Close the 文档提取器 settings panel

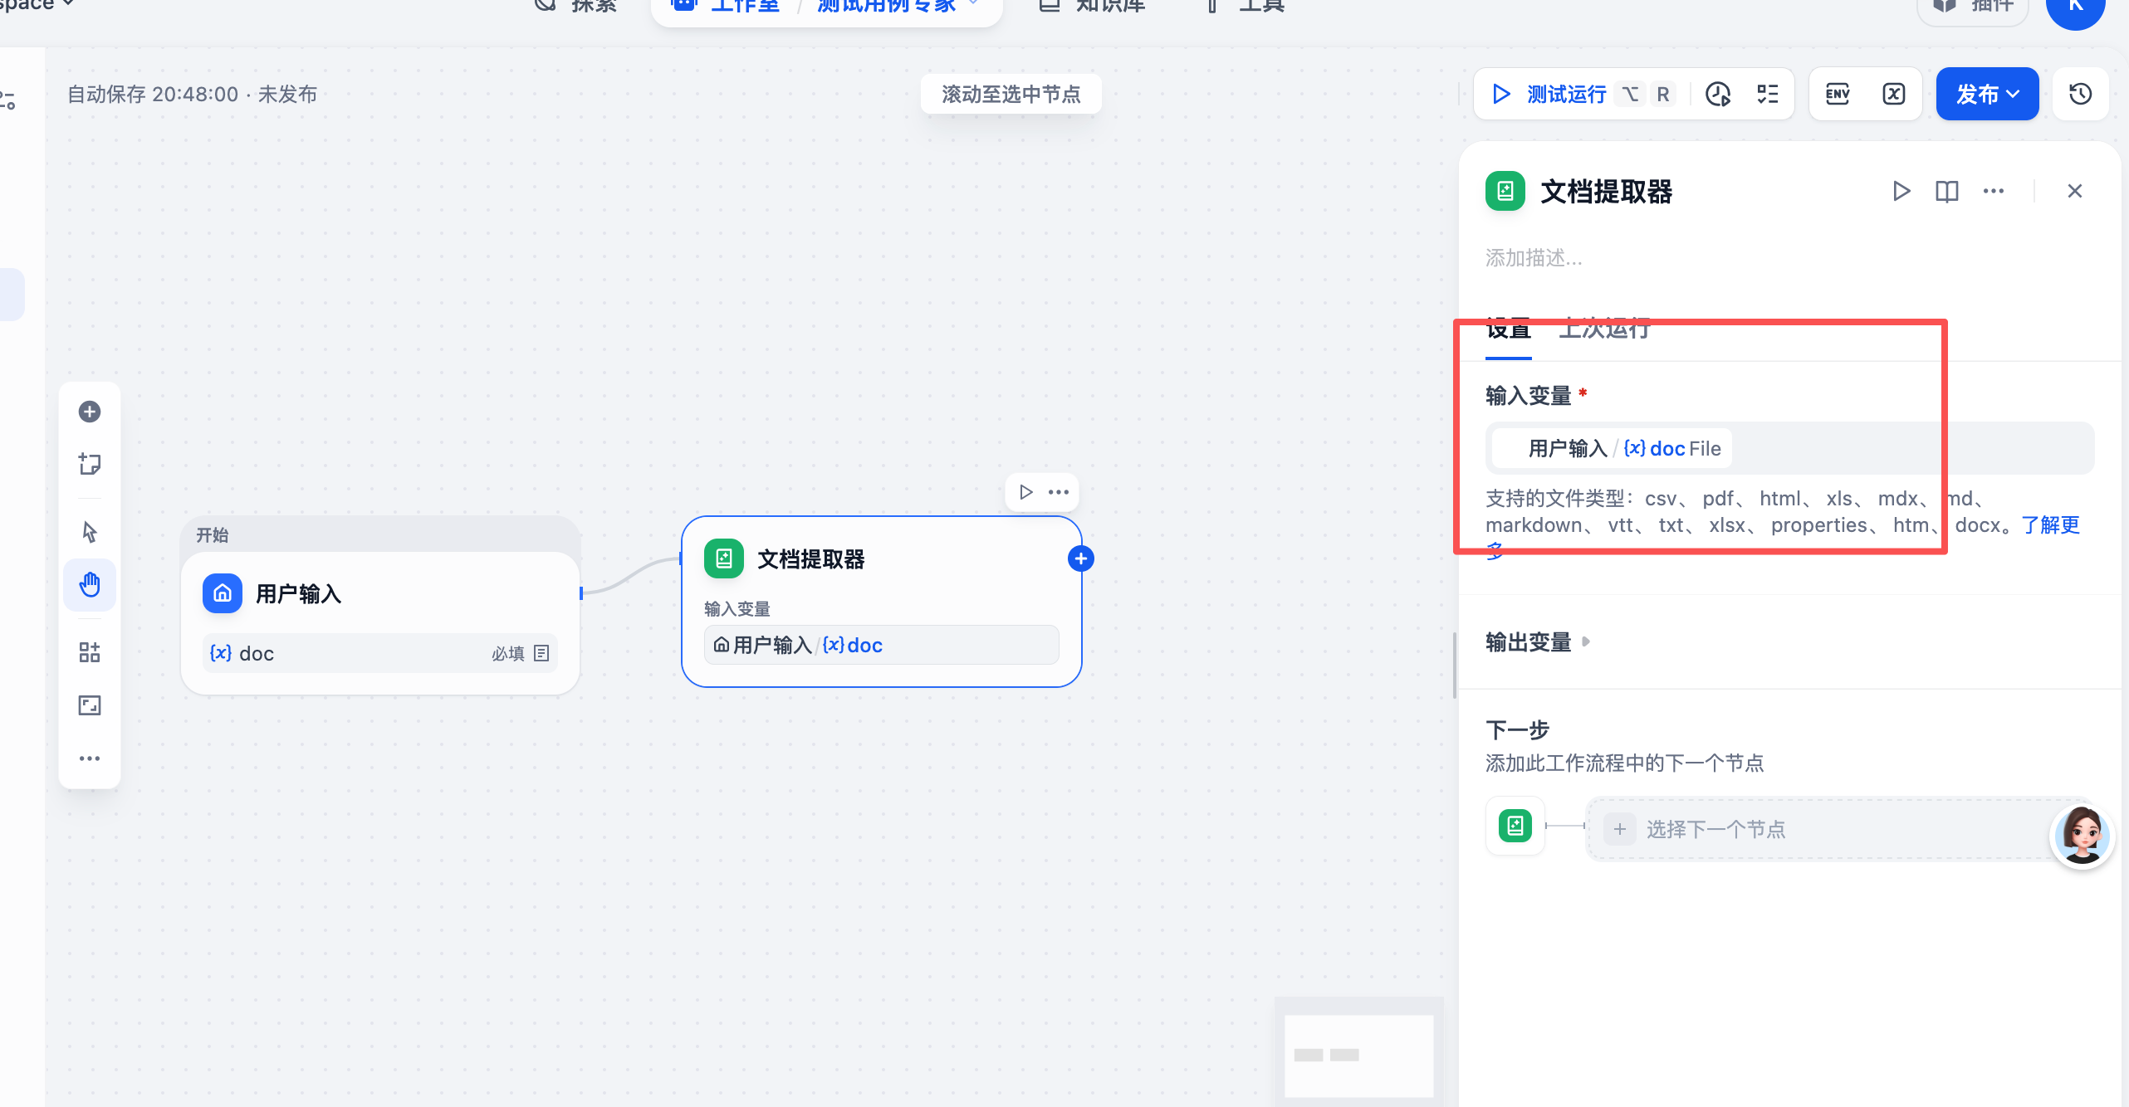pyautogui.click(x=2074, y=192)
